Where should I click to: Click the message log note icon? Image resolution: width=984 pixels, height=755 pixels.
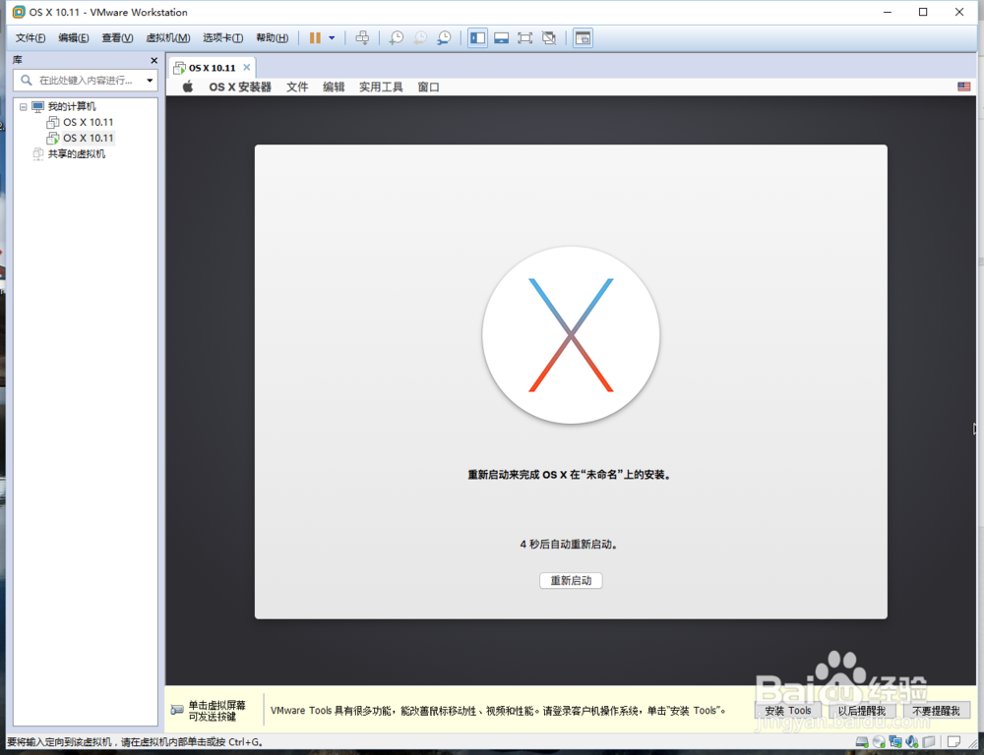pos(953,742)
